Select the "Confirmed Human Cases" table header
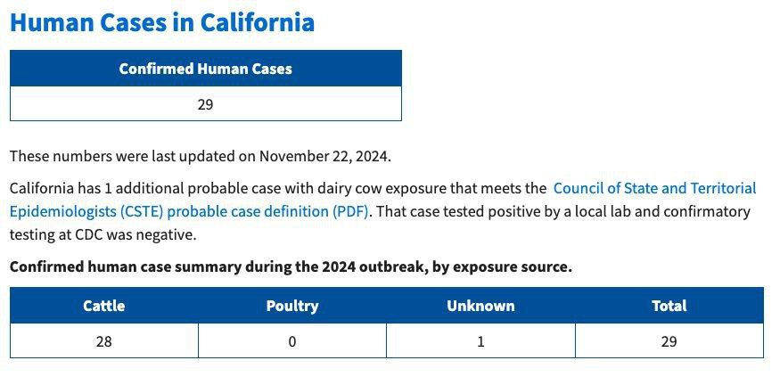This screenshot has width=780, height=377. pos(205,69)
